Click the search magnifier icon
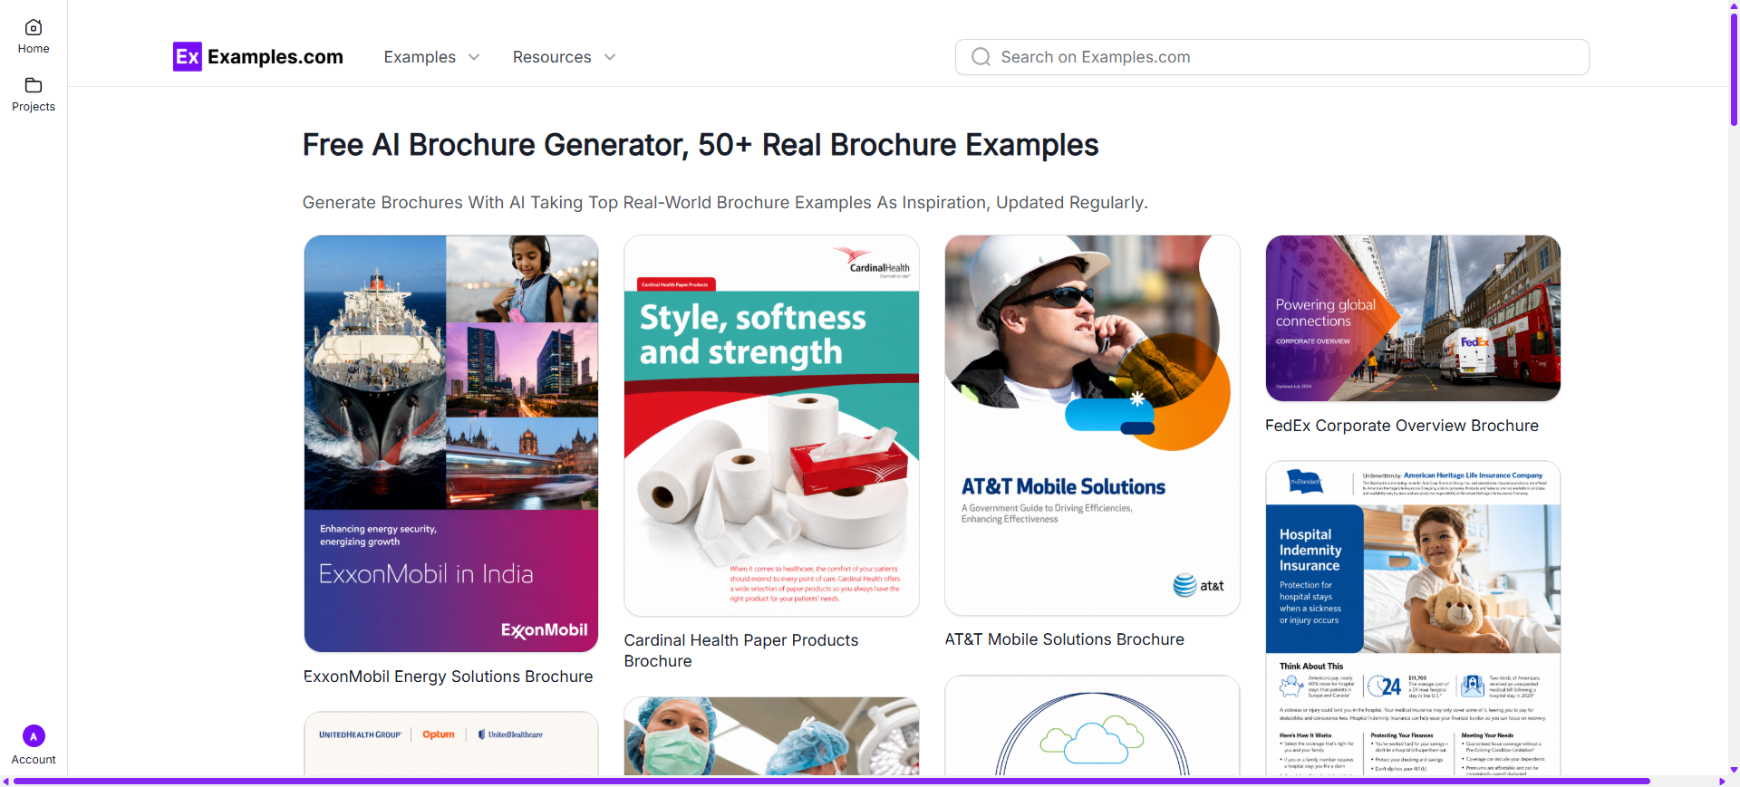 click(x=981, y=57)
